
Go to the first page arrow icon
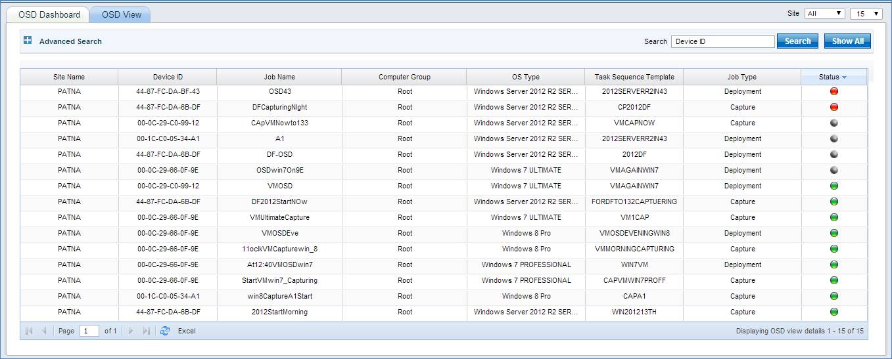[x=29, y=331]
